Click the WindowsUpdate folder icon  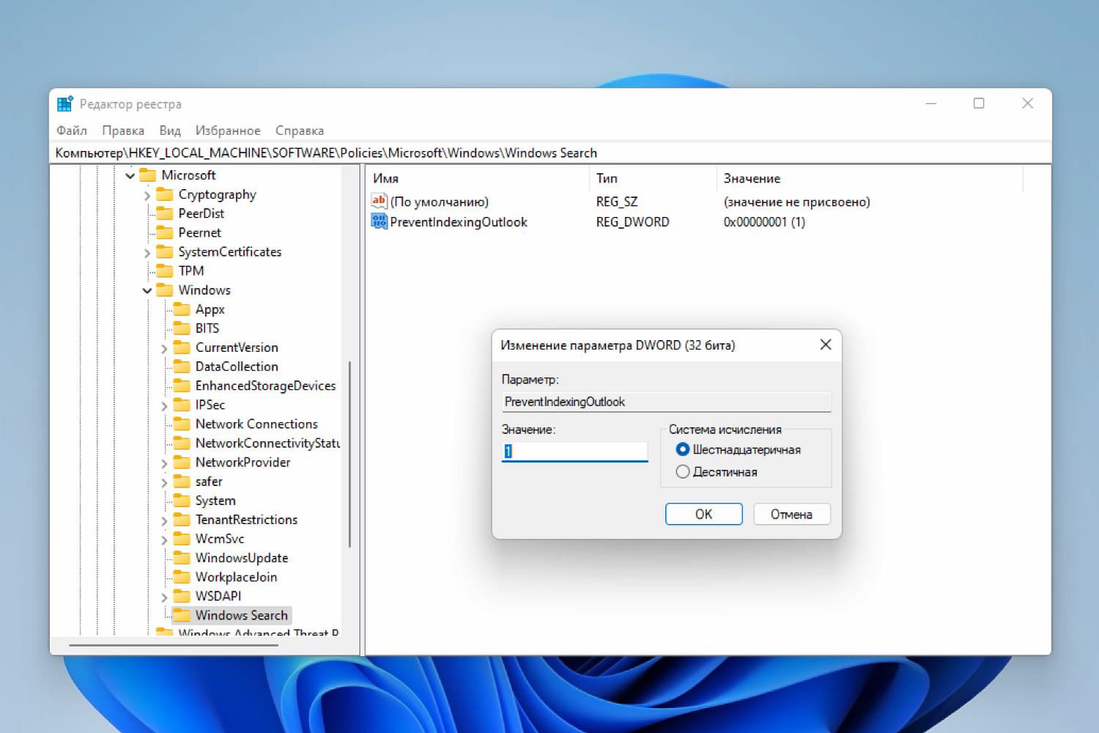(x=182, y=558)
